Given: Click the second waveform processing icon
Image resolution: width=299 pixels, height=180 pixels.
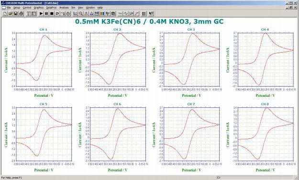Looking at the screenshot, I should (x=126, y=13).
